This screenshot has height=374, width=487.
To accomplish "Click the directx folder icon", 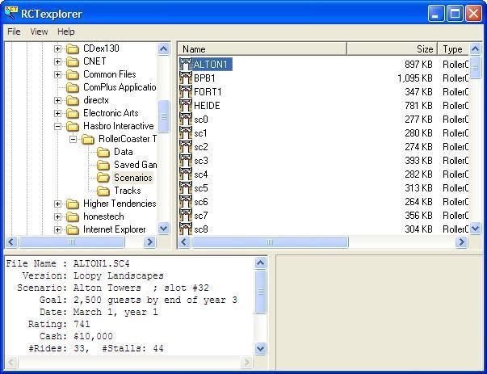I will pyautogui.click(x=73, y=100).
